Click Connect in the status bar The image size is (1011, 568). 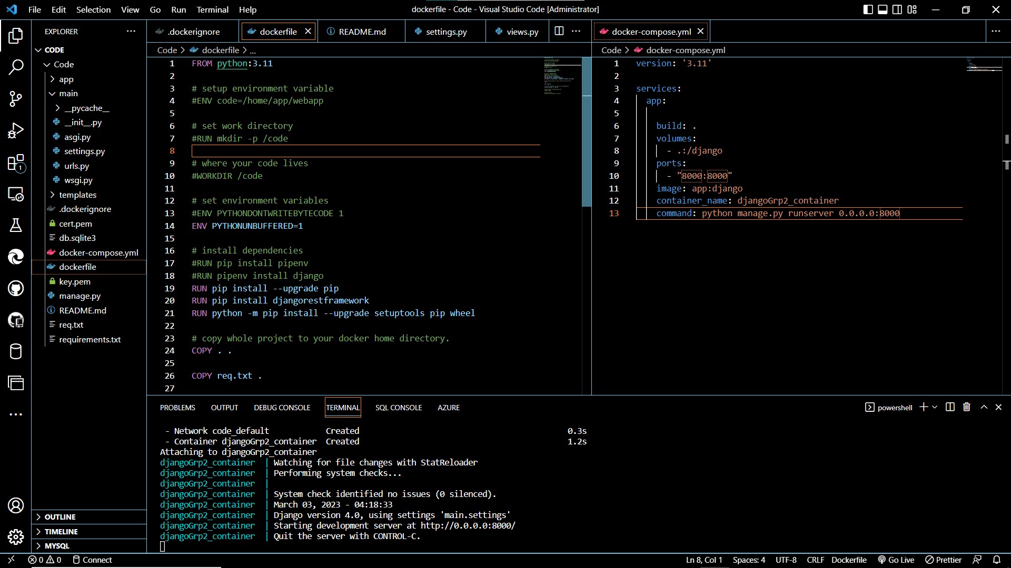tap(92, 560)
